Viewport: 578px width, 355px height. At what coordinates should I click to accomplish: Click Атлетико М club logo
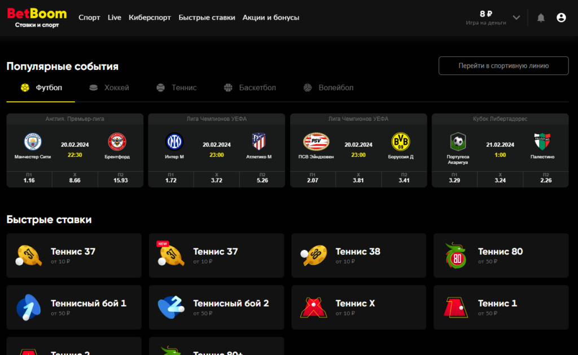[x=259, y=142]
